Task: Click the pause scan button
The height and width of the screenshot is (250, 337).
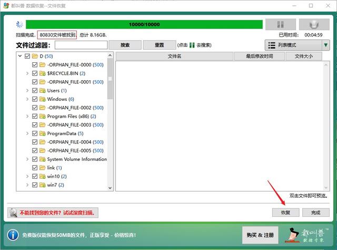Action: point(281,24)
